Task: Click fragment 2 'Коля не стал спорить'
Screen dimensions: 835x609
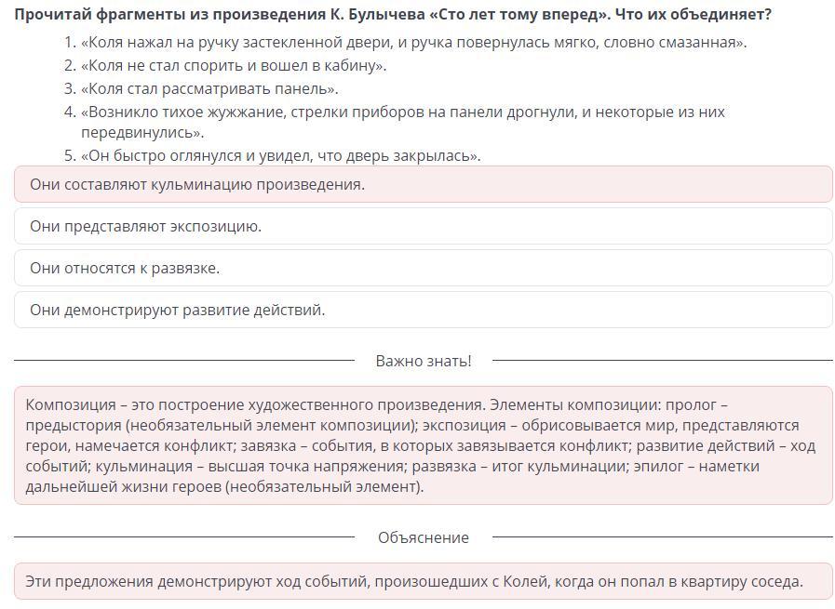Action: [x=234, y=65]
